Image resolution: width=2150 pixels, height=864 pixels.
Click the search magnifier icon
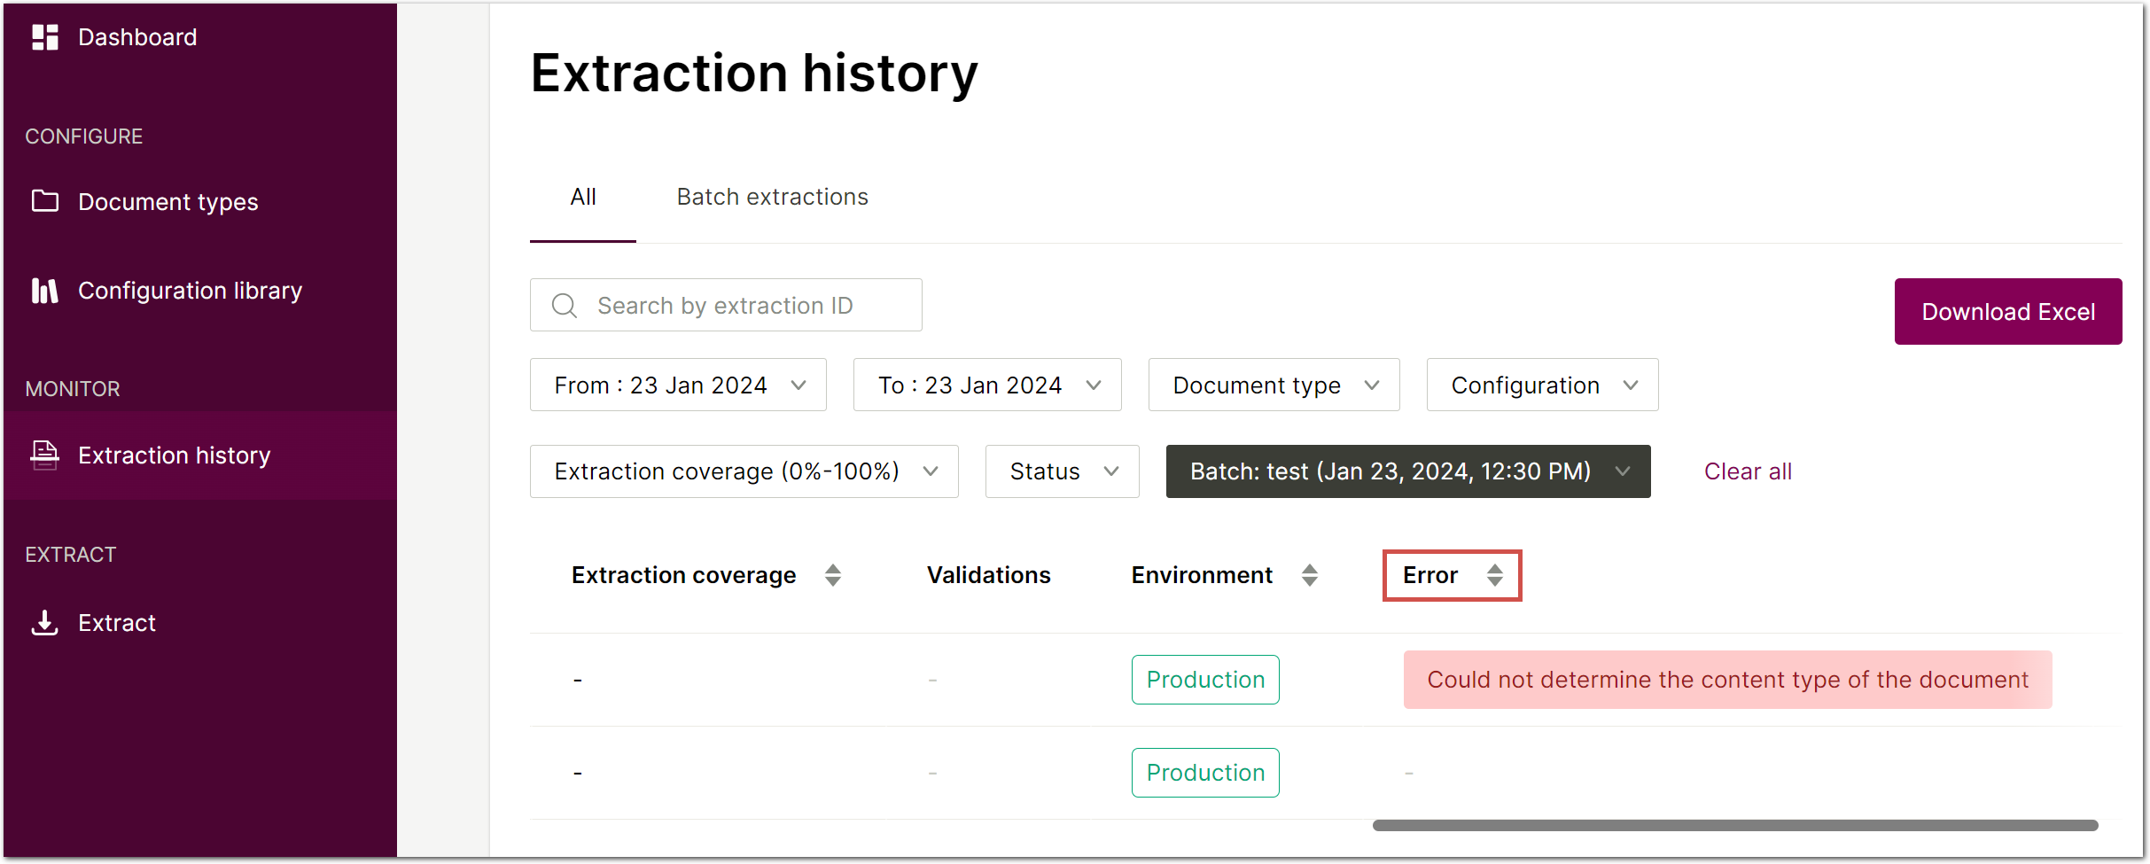(x=565, y=306)
